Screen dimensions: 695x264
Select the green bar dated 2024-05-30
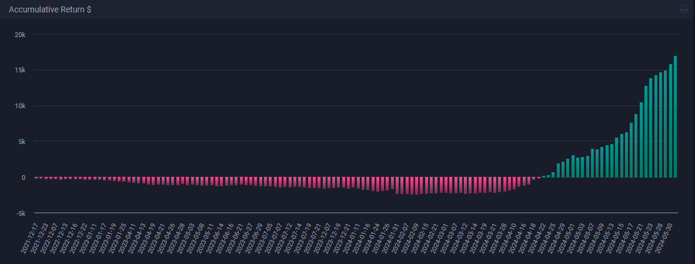click(x=671, y=121)
